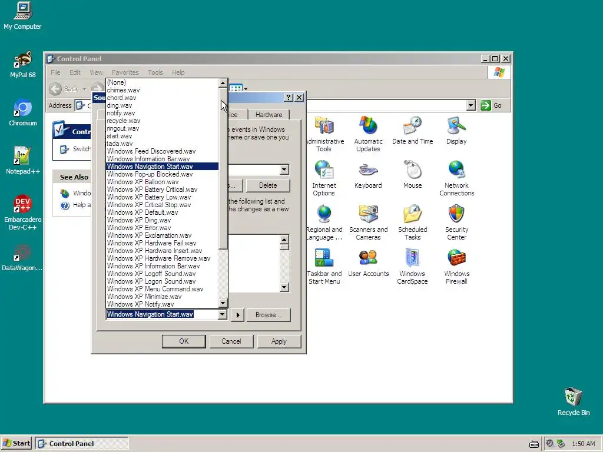Open the Edit menu
This screenshot has height=452, width=603.
coord(75,72)
